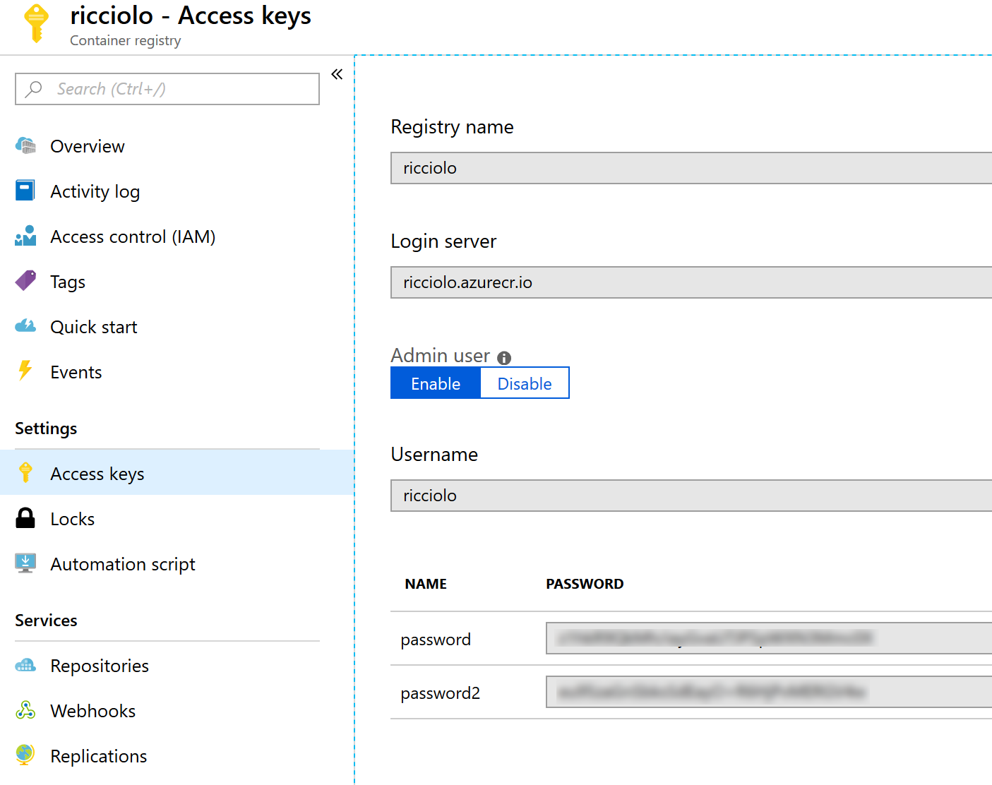Collapse the sidebar with the double chevron
992x785 pixels.
click(337, 74)
